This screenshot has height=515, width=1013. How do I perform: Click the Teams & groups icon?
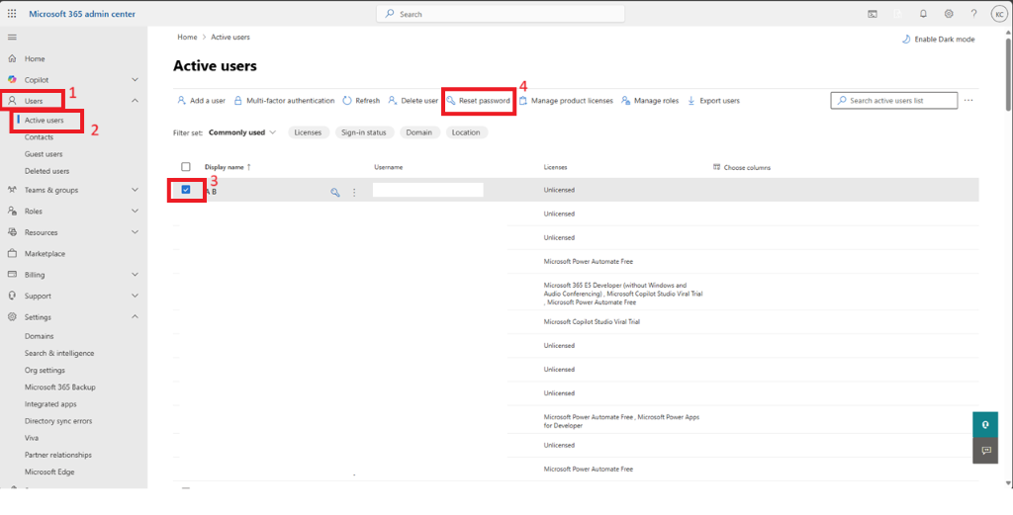point(12,190)
